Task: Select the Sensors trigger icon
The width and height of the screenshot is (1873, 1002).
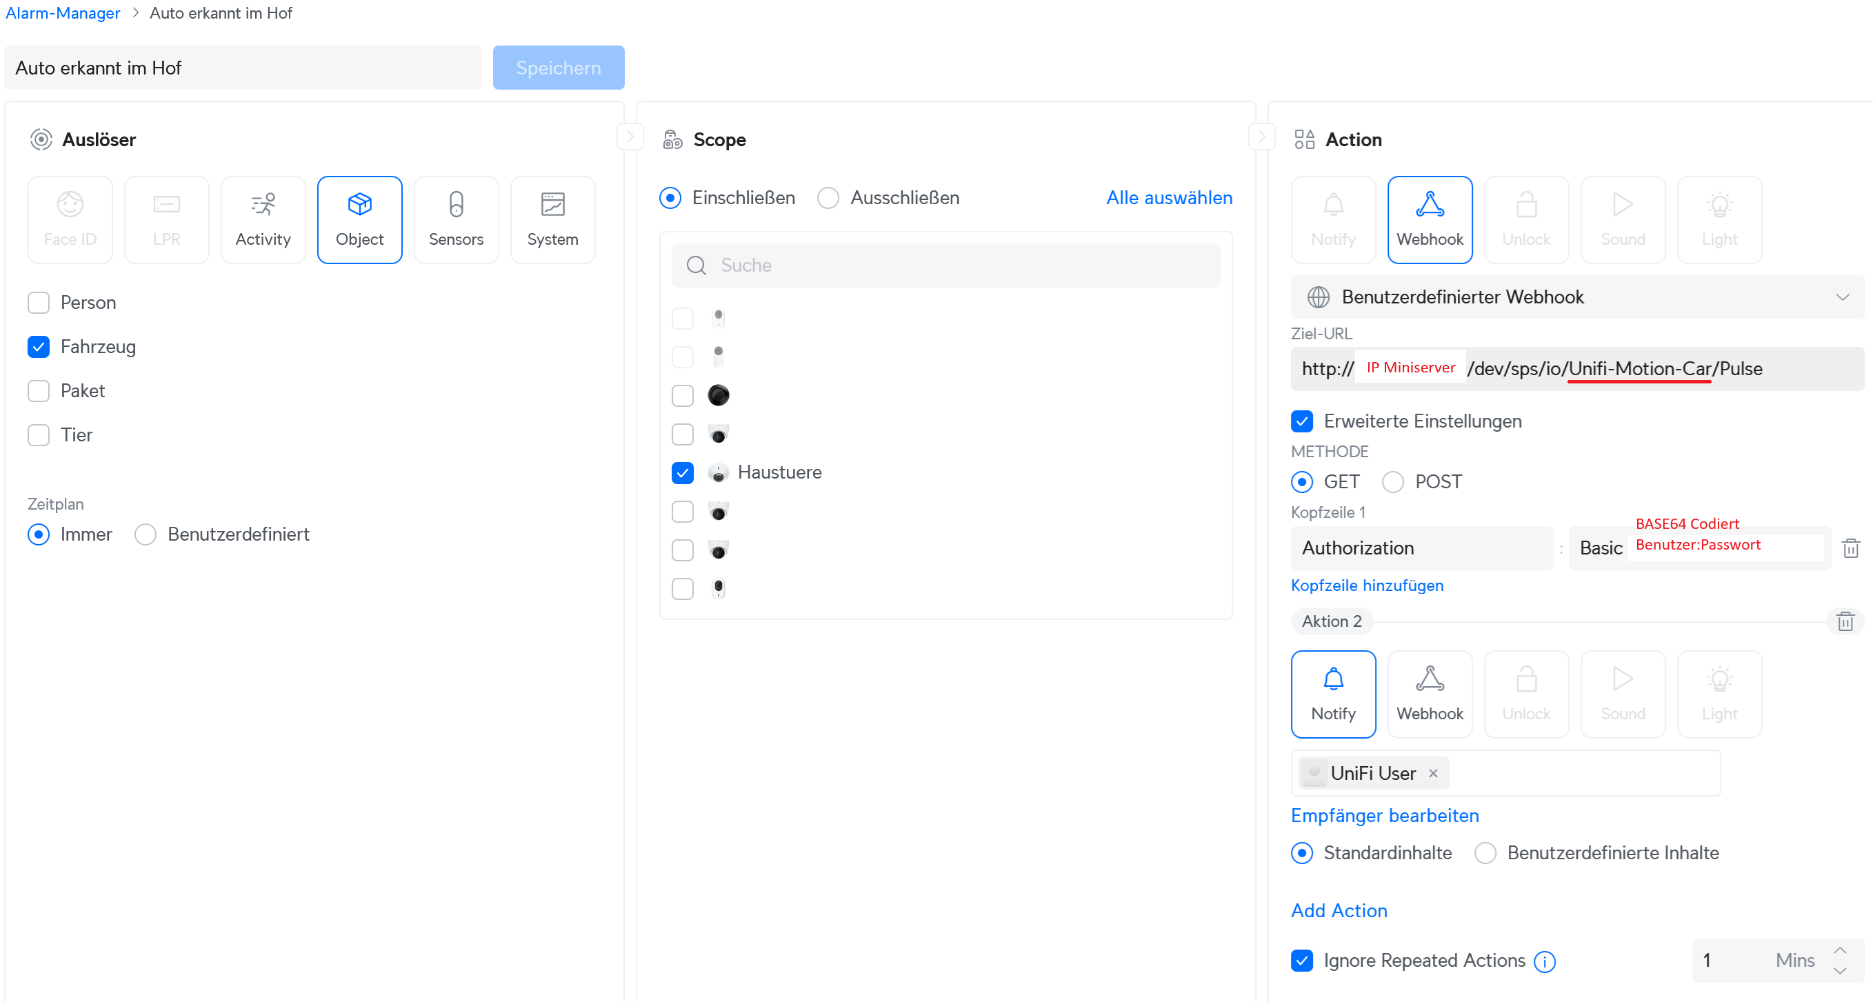Action: pyautogui.click(x=456, y=219)
